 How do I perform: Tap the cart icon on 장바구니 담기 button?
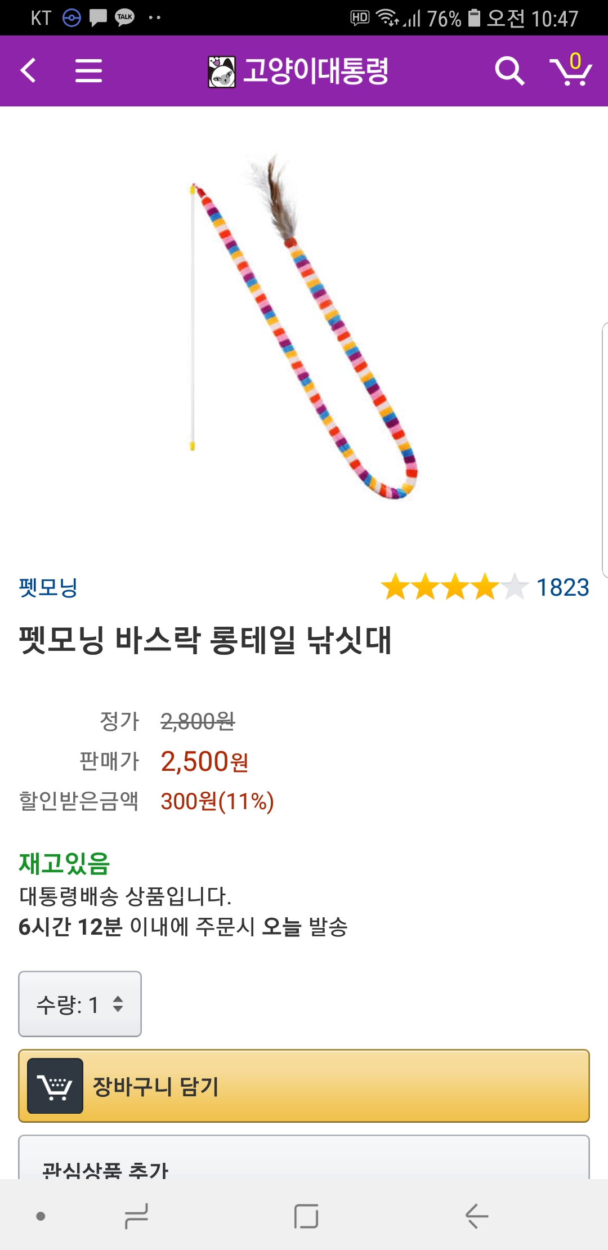55,1086
